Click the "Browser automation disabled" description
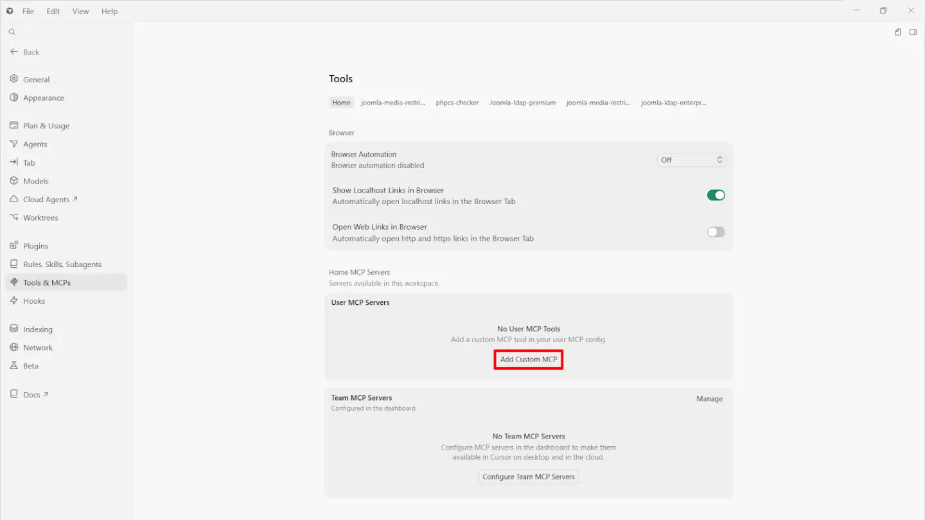Screen dimensions: 925x520 click(x=378, y=166)
